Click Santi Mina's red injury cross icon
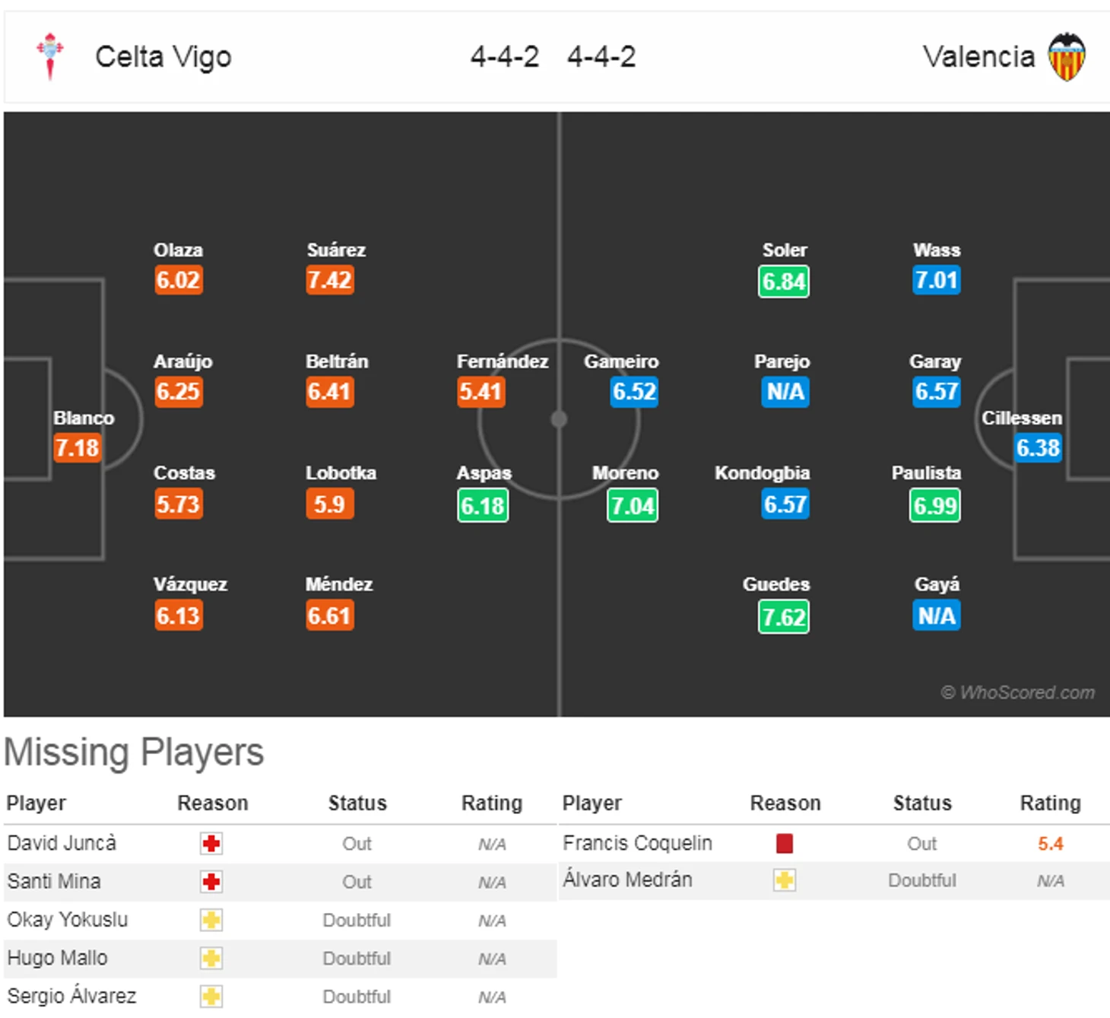Image resolution: width=1110 pixels, height=1018 pixels. [x=211, y=882]
